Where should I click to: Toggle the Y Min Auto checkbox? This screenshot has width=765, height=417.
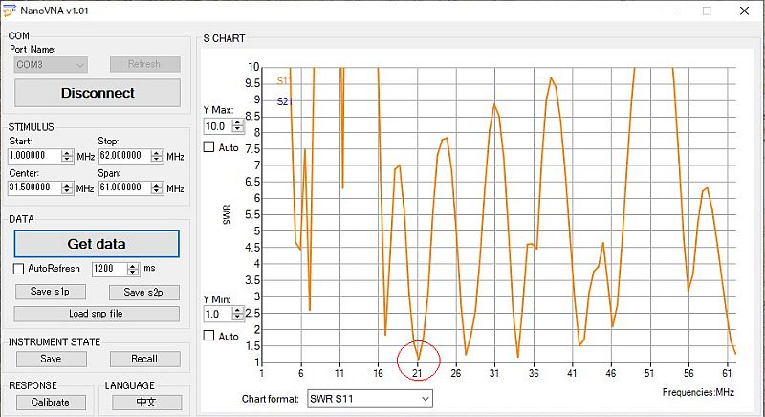[208, 336]
